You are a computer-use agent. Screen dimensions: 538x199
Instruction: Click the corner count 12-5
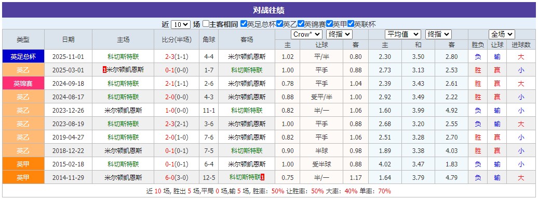click(209, 177)
